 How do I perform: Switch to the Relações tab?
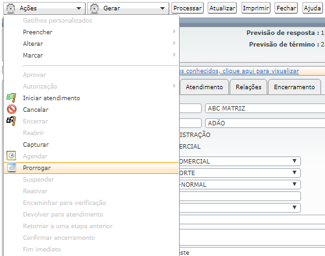coord(248,87)
